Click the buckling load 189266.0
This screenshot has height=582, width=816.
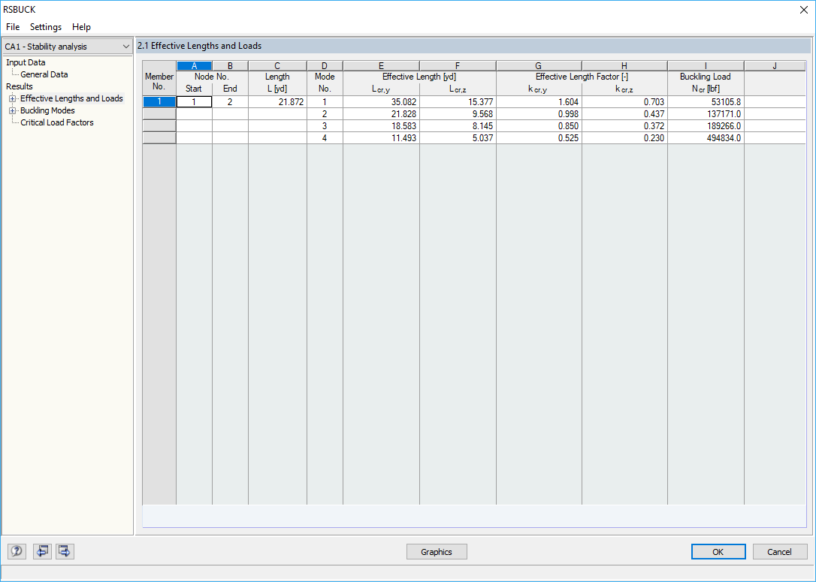click(x=706, y=126)
